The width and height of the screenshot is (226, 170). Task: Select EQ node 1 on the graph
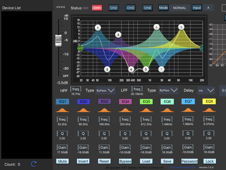(x=98, y=28)
